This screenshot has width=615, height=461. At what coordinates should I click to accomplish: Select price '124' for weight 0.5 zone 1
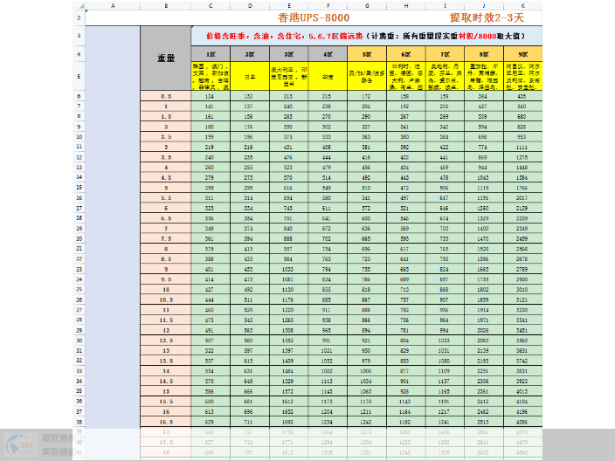(211, 96)
